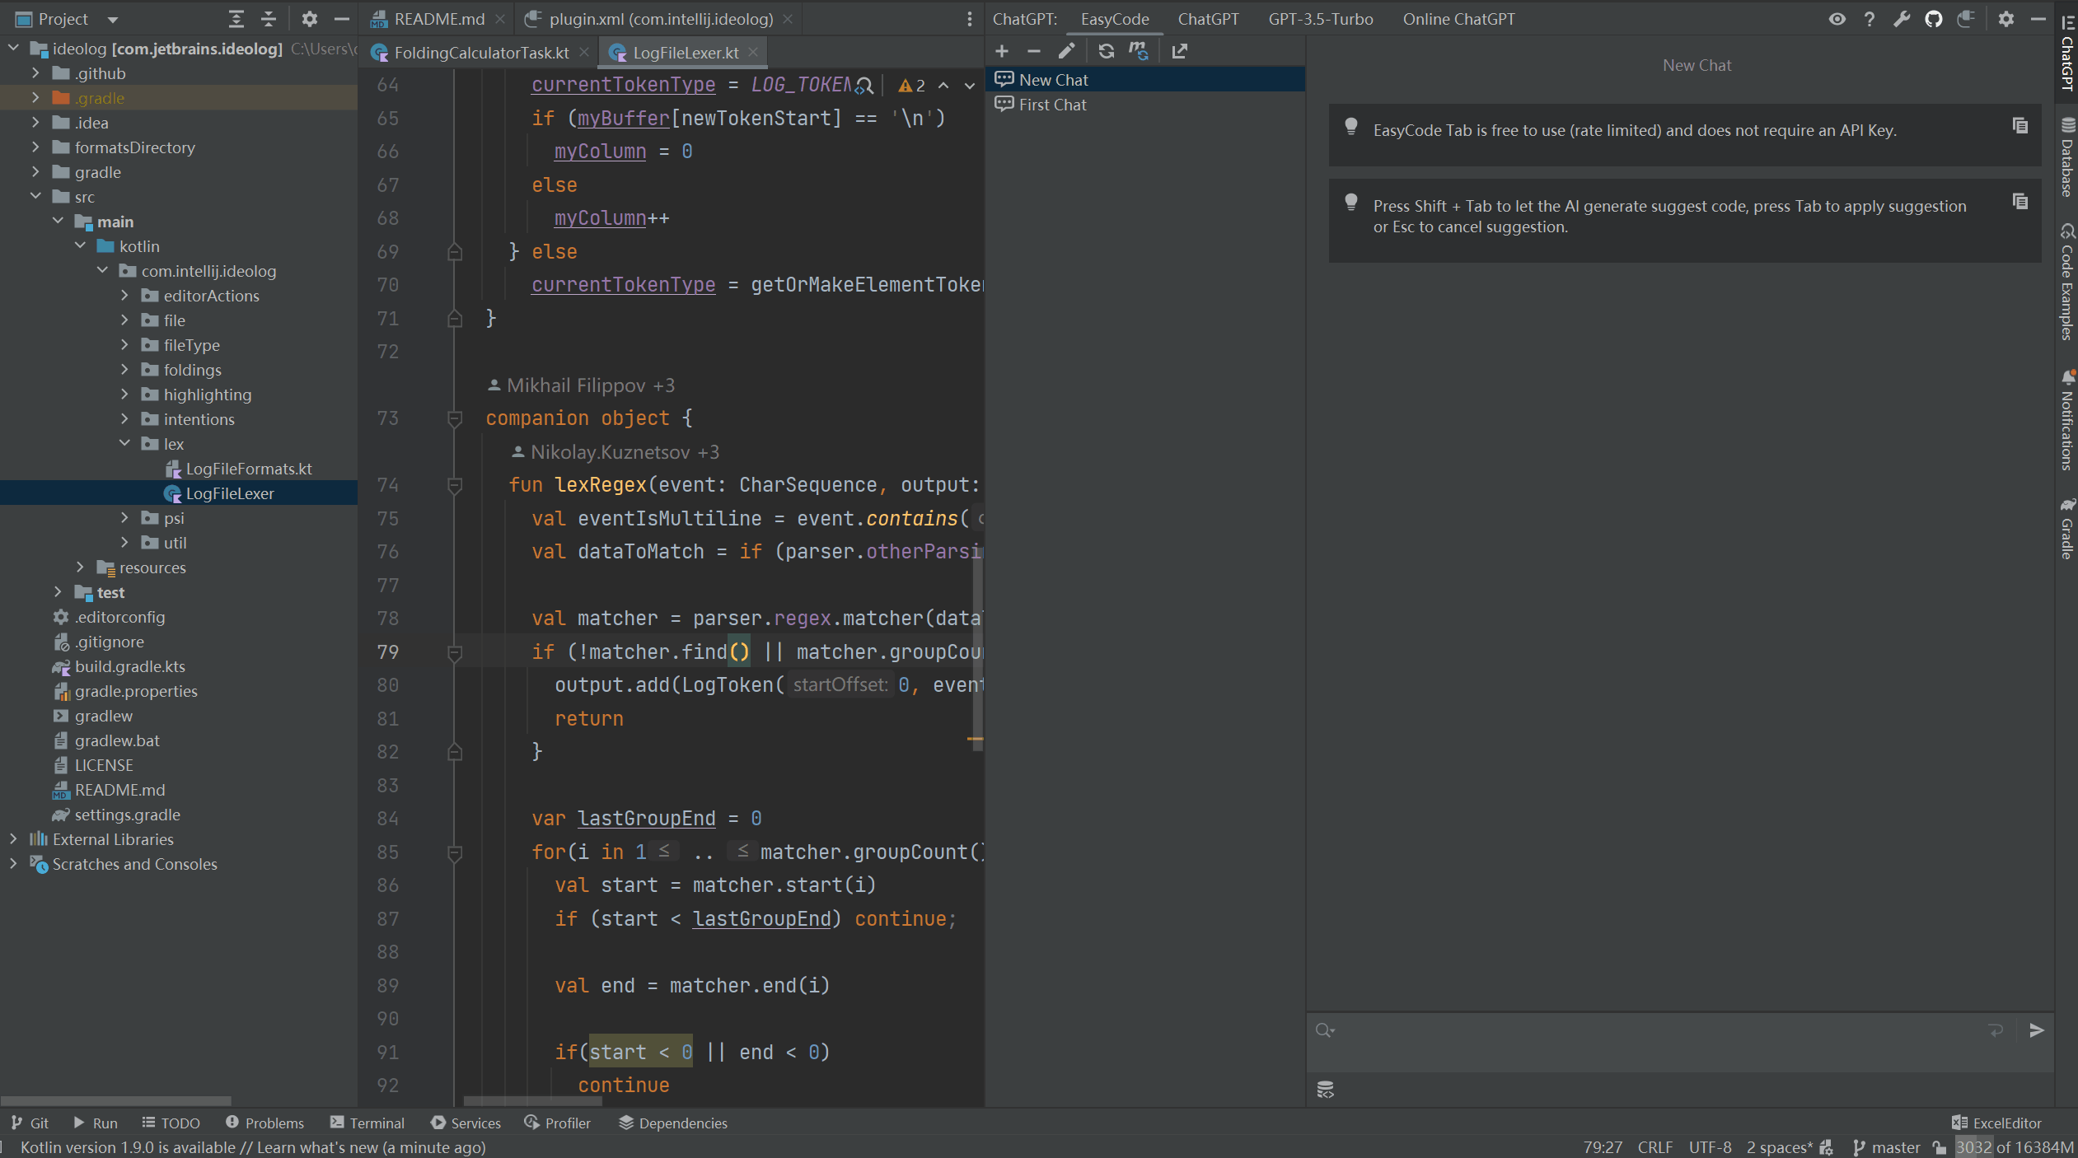Collapse all nodes in the Project tree
The width and height of the screenshot is (2078, 1158).
pyautogui.click(x=268, y=18)
